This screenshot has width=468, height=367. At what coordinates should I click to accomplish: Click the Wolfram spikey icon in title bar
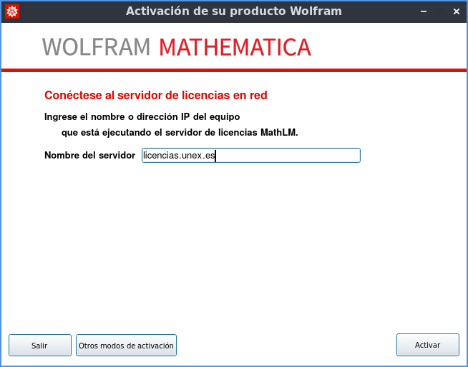pyautogui.click(x=12, y=11)
